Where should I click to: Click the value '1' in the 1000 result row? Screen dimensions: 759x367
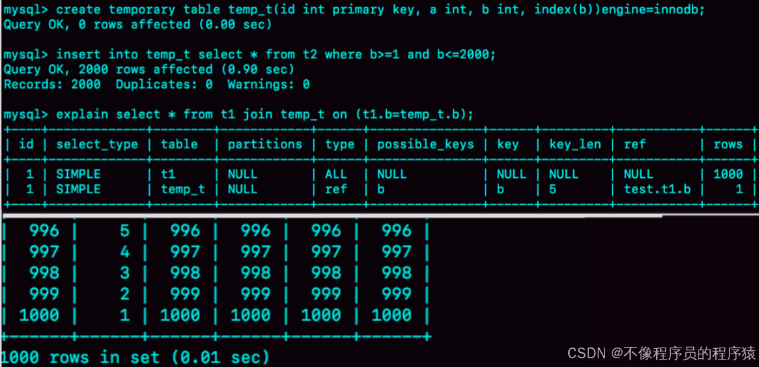pos(125,315)
